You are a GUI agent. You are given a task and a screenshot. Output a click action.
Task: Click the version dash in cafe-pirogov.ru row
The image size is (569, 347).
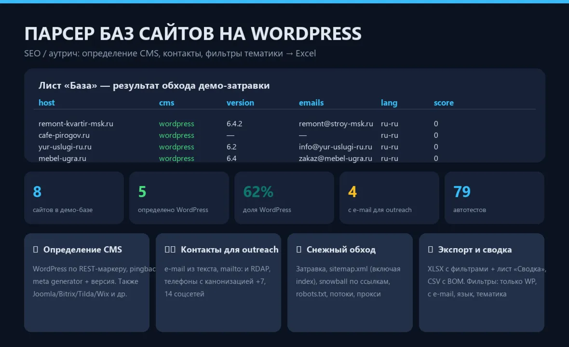[x=230, y=135]
